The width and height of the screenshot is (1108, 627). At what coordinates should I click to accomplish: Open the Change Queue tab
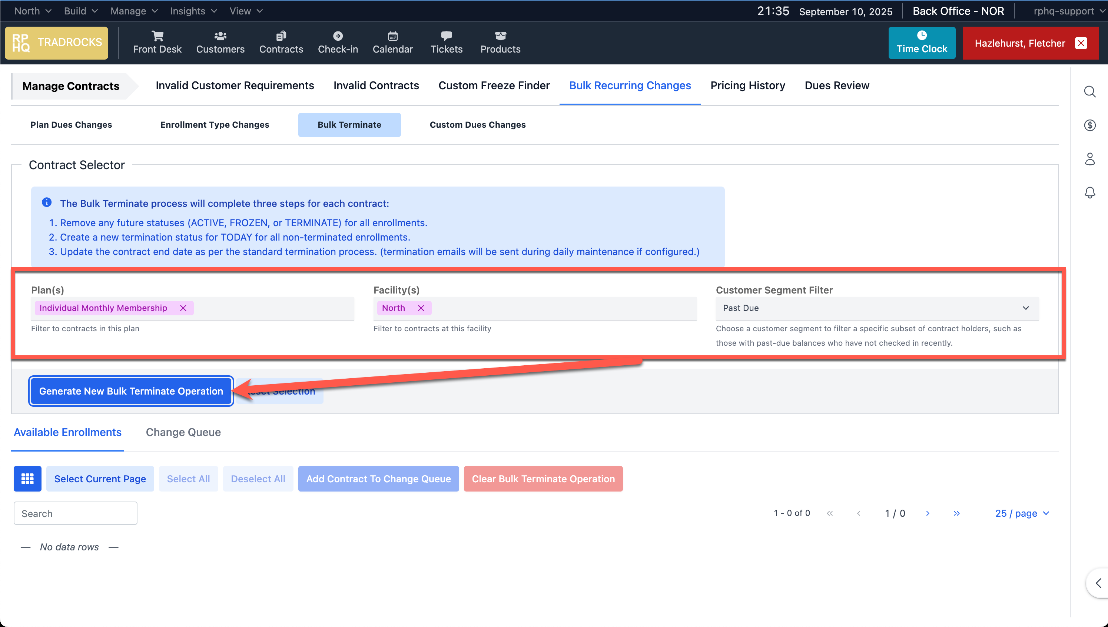click(x=183, y=432)
